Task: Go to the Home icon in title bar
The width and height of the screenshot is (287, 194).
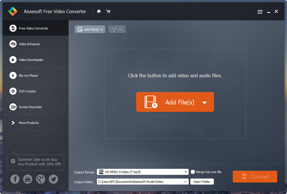Action: [x=99, y=11]
